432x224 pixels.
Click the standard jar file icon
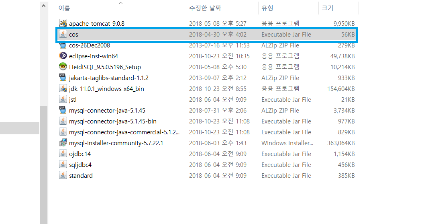click(63, 175)
